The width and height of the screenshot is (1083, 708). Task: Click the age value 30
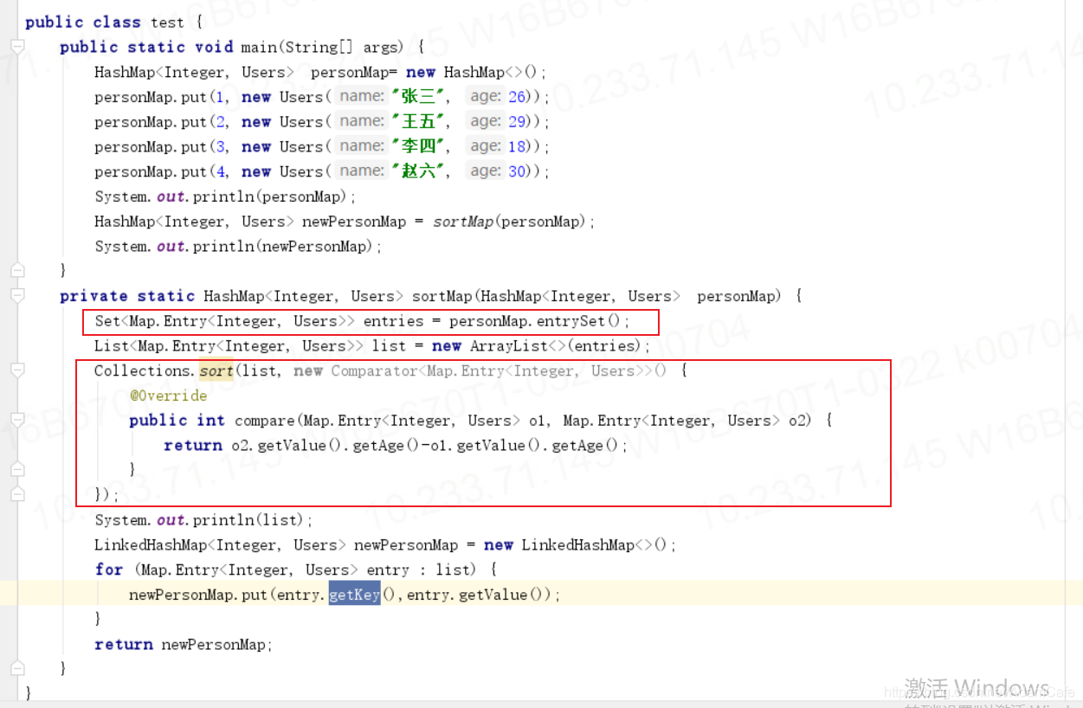(517, 172)
